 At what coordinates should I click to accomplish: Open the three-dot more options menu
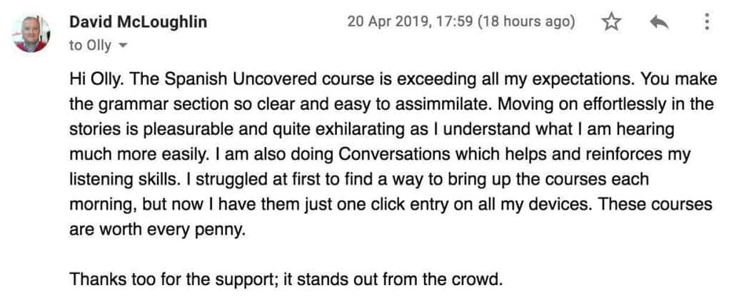[x=707, y=22]
